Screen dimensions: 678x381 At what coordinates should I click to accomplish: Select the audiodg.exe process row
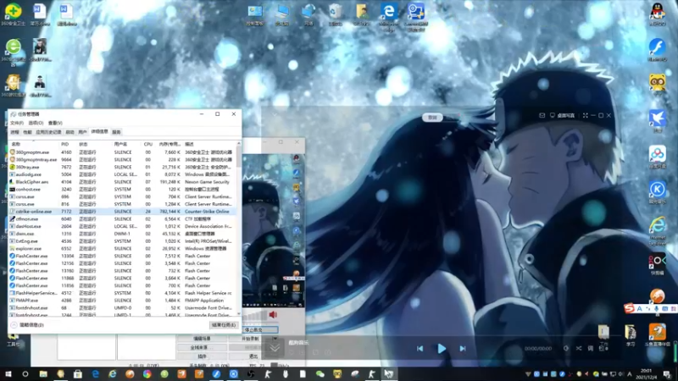point(123,174)
